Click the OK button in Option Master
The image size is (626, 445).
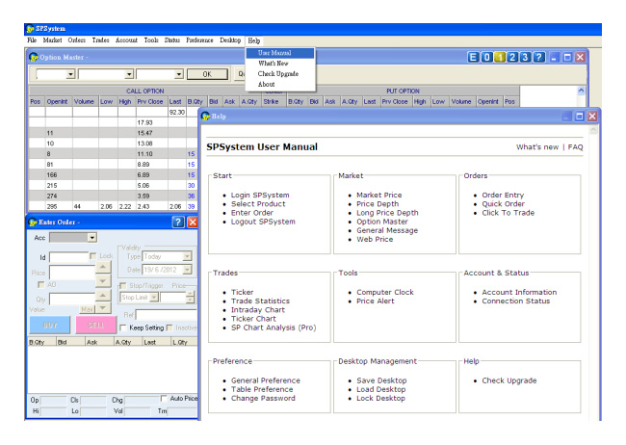(207, 74)
